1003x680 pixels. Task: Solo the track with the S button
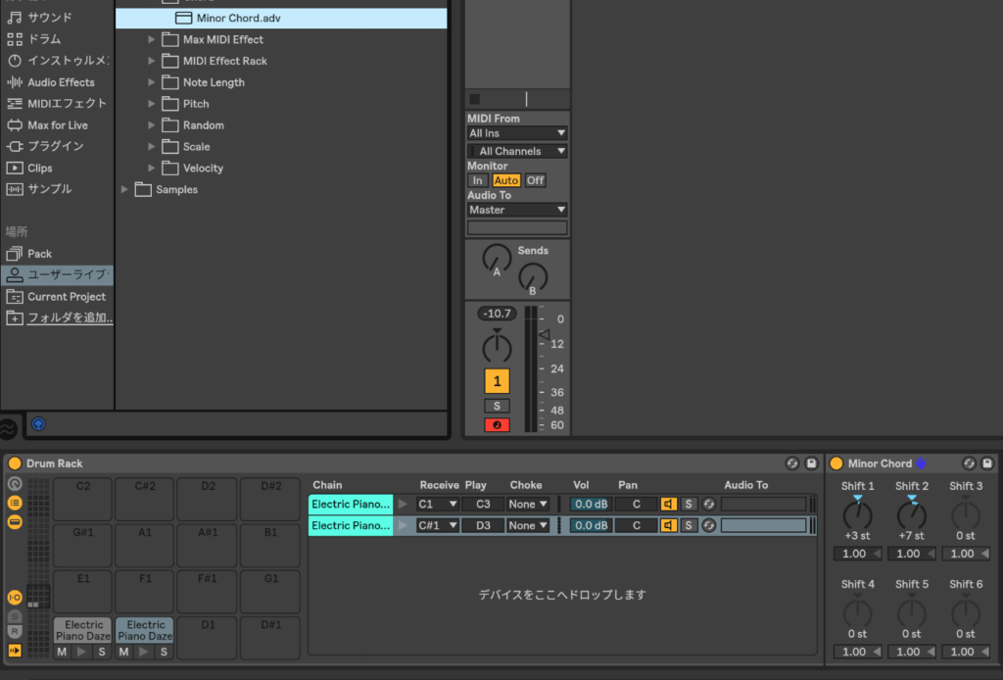[x=497, y=406]
